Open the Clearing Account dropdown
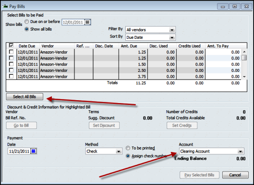 tap(240, 151)
